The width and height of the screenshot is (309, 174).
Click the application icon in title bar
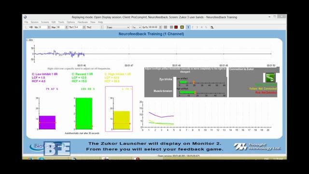coord(25,17)
